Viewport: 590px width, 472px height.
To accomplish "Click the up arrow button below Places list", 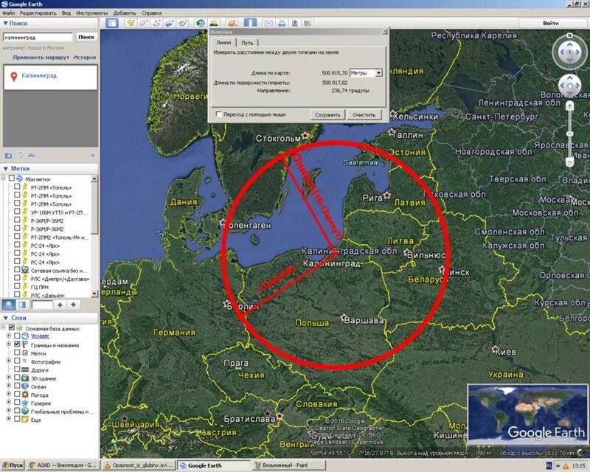I will pyautogui.click(x=60, y=305).
